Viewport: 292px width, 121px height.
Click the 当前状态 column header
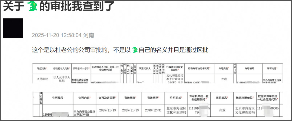(x=218, y=98)
